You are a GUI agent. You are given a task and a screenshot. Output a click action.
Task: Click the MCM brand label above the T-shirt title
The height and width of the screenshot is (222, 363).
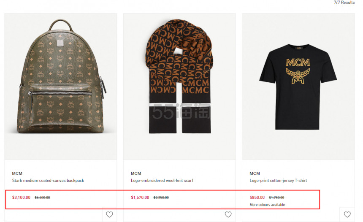pos(255,173)
